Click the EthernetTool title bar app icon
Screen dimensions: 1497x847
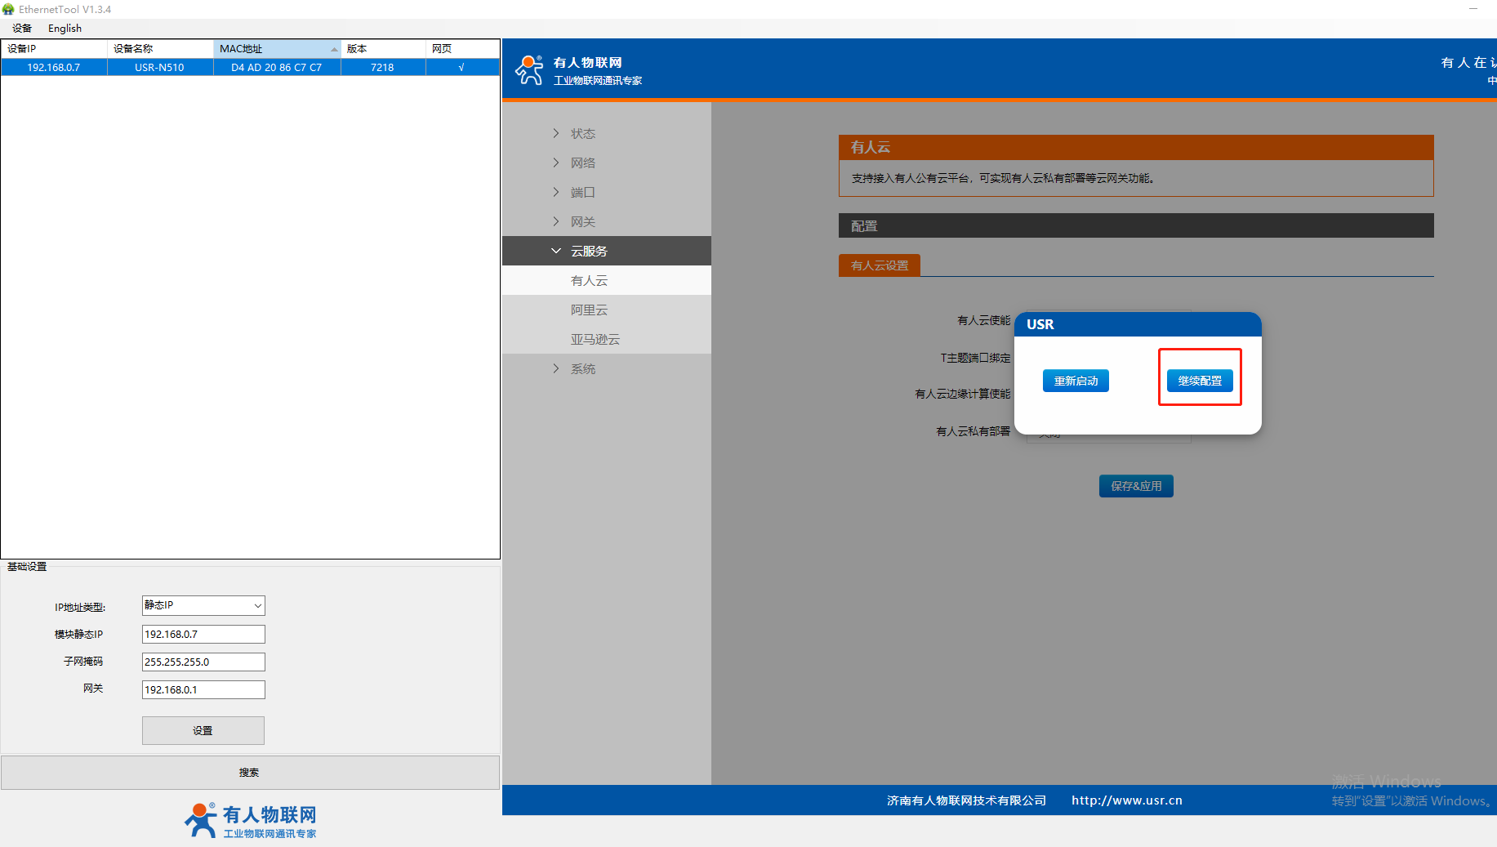coord(8,9)
